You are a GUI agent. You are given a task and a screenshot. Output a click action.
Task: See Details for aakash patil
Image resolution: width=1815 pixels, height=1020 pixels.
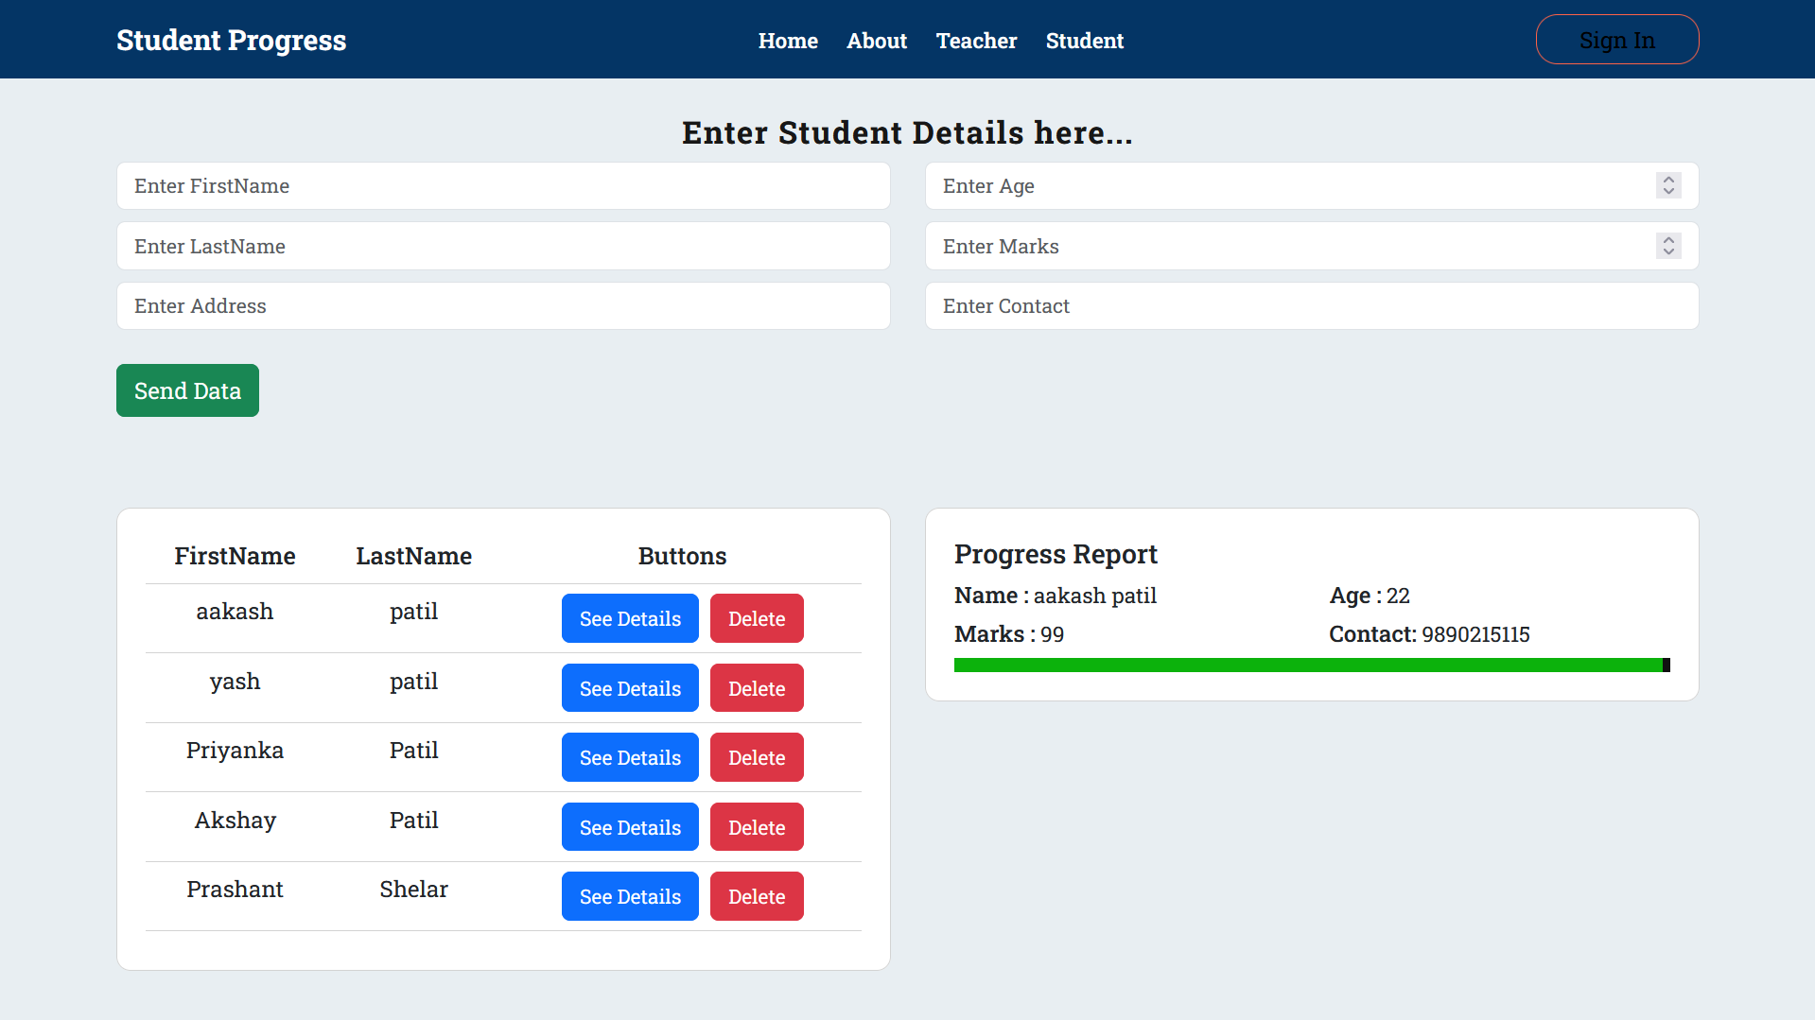pos(630,618)
